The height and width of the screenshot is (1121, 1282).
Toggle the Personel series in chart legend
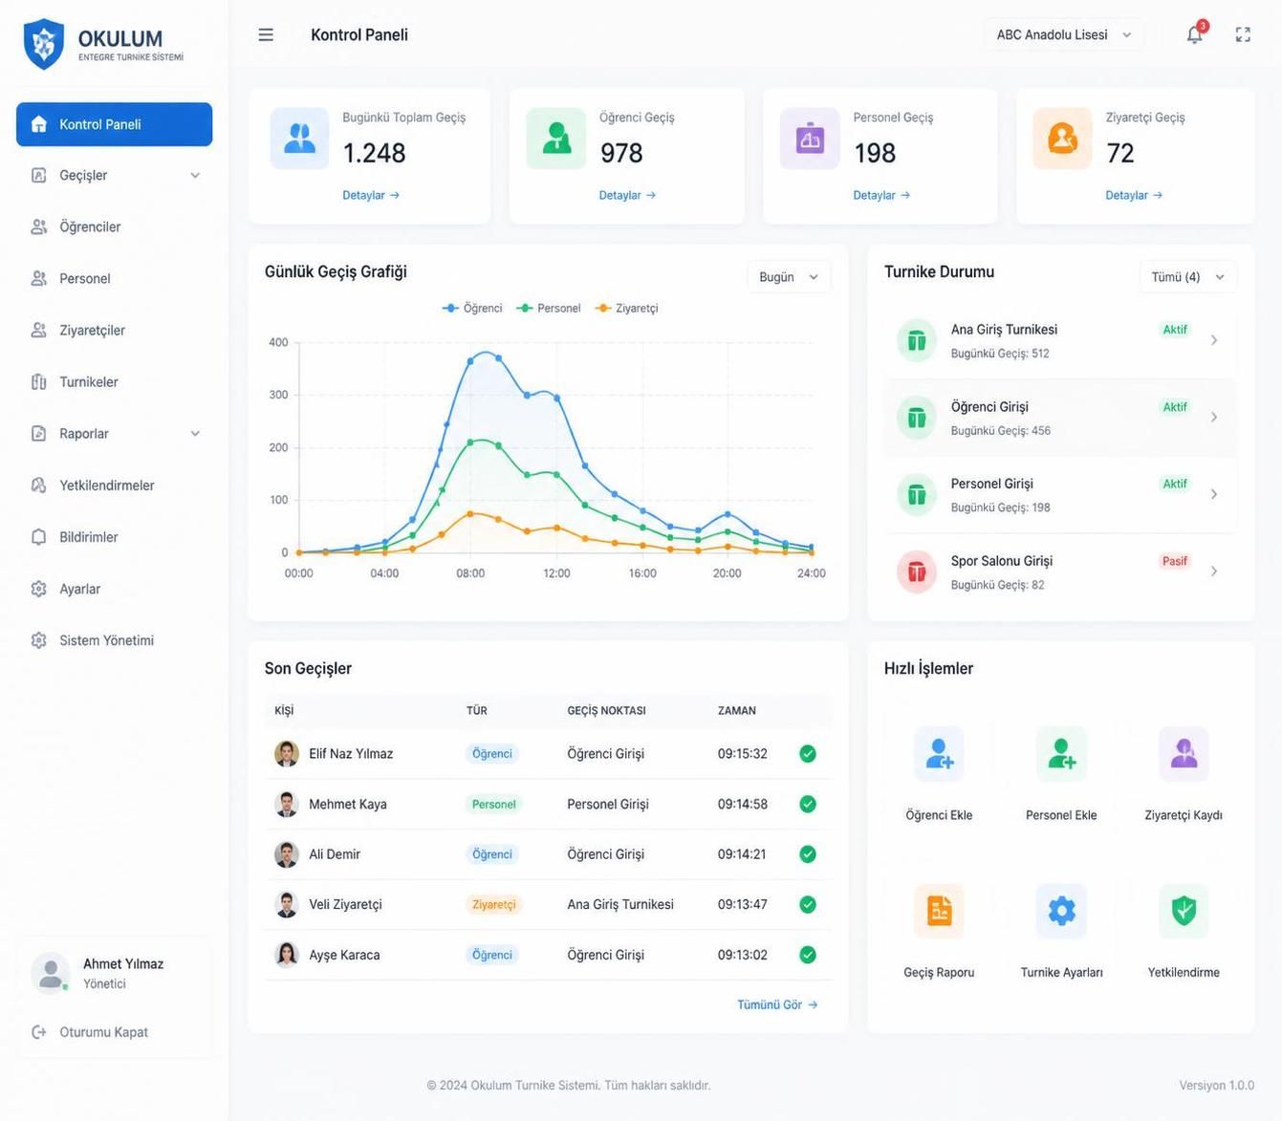pos(549,308)
